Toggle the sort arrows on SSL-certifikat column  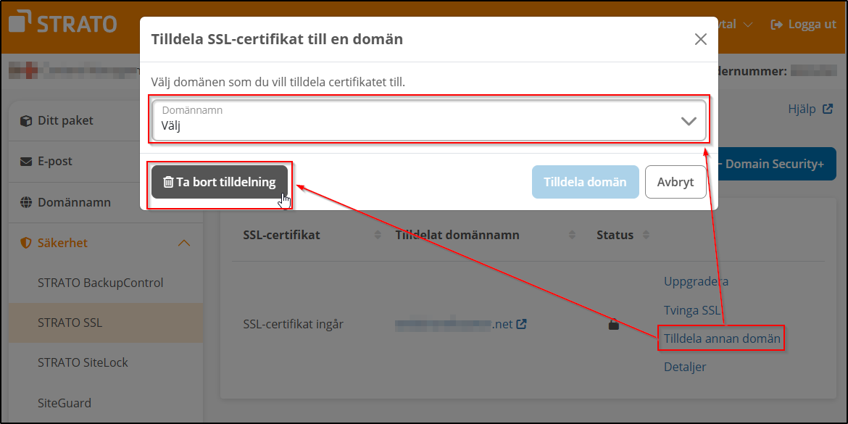[x=378, y=234]
